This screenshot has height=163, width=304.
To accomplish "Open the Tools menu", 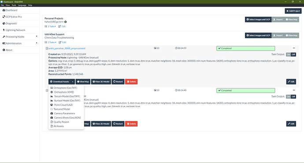I will click(x=14, y=5).
